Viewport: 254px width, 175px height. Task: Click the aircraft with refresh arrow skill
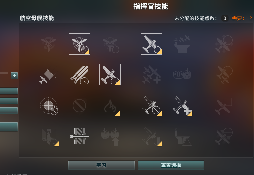152,44
